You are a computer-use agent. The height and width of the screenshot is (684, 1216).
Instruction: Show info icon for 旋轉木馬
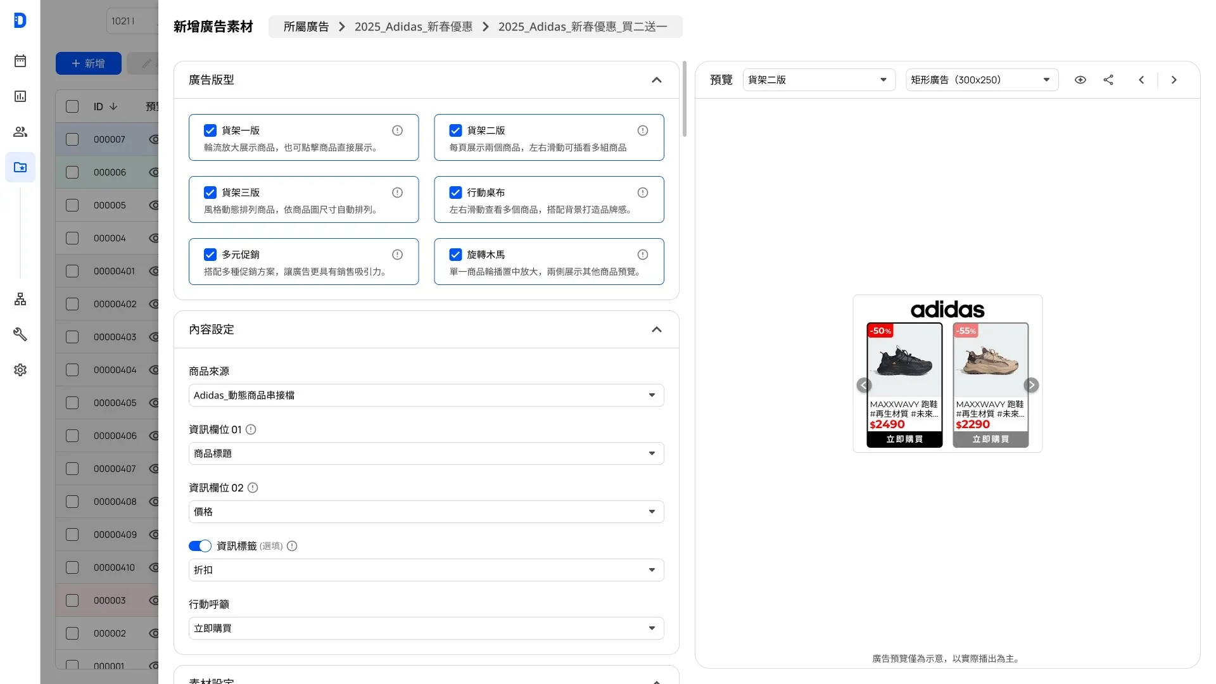643,255
